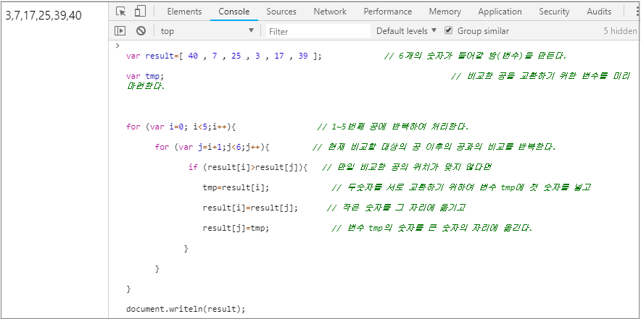Open the DevTools more options menu
The width and height of the screenshot is (641, 319).
[637, 12]
